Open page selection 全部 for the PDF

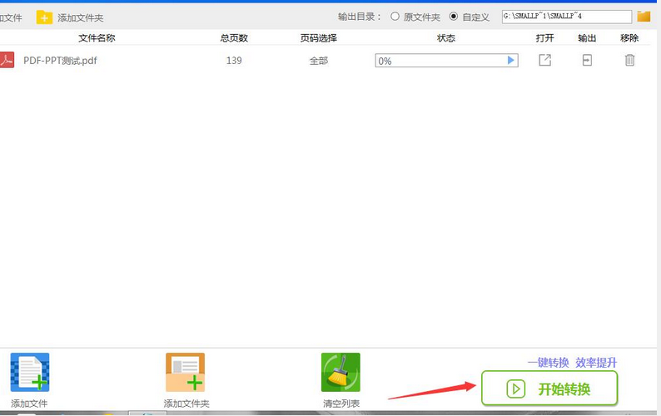318,61
